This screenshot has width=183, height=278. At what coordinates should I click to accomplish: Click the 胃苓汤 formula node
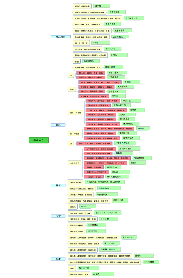(x=137, y=110)
